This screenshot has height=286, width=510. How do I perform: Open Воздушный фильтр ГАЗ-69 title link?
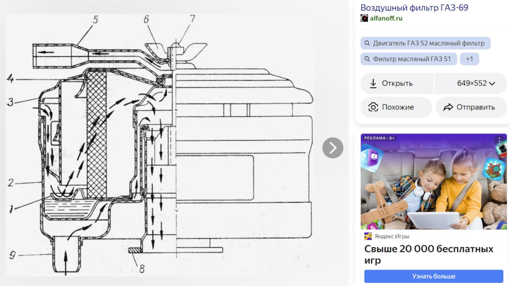pos(414,7)
